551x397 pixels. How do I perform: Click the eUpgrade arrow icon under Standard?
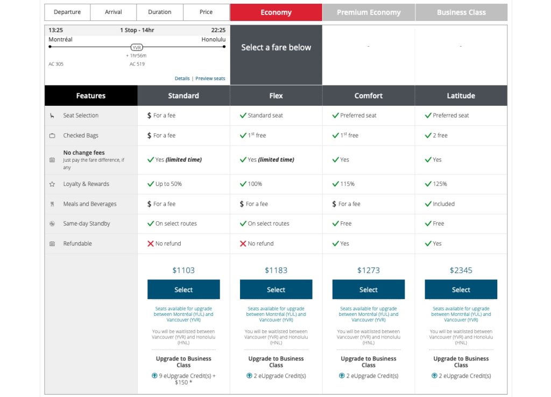click(x=154, y=376)
